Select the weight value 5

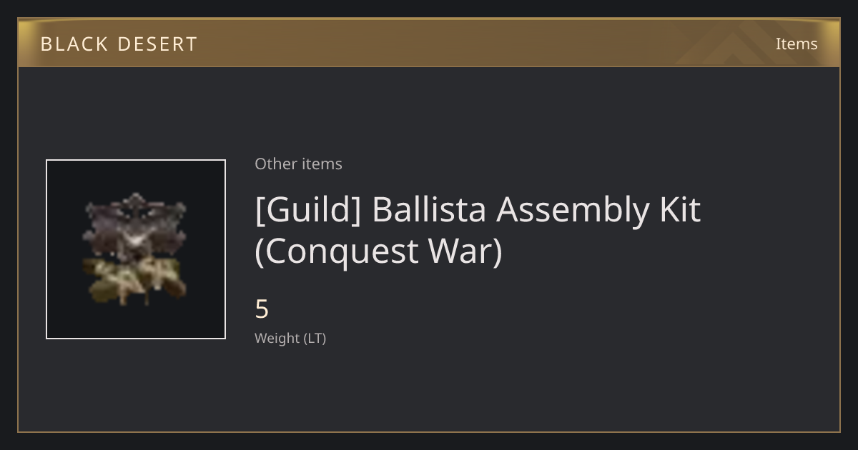click(262, 309)
